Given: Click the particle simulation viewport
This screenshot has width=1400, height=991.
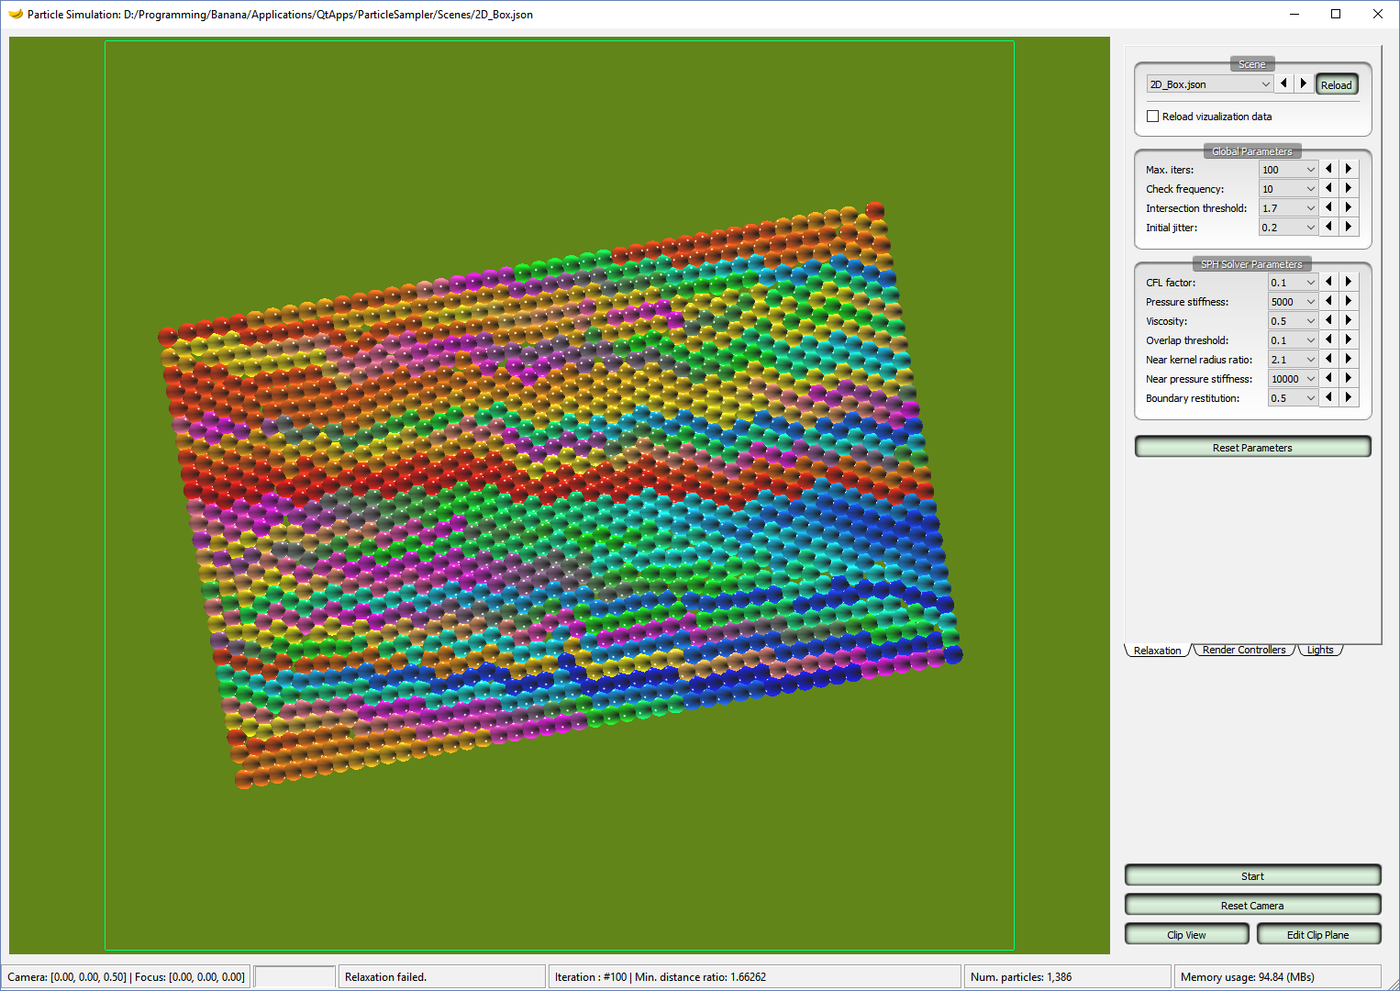Looking at the screenshot, I should (x=560, y=495).
